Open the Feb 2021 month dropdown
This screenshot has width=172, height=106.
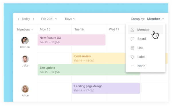(49, 19)
